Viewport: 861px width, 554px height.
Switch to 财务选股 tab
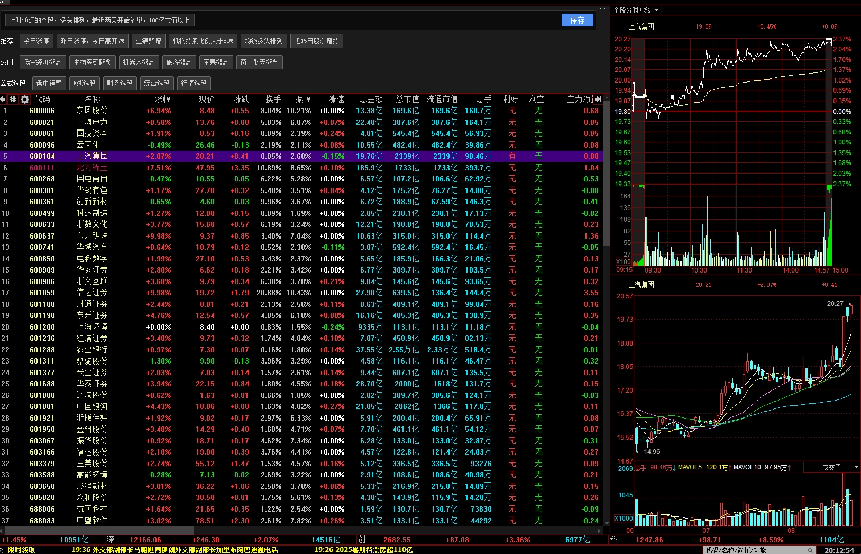pos(120,83)
